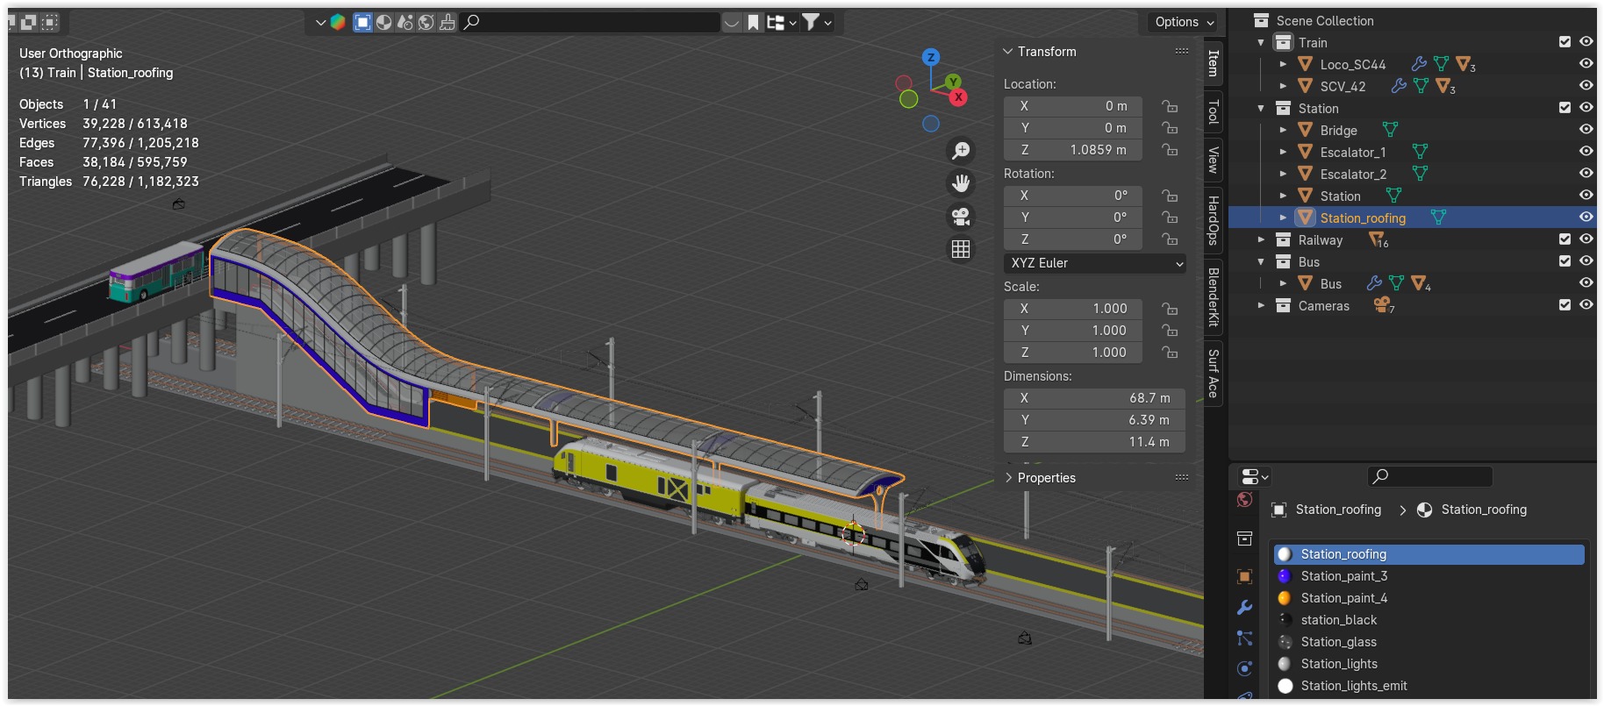Click the green Y axis label on gizmo

[953, 82]
